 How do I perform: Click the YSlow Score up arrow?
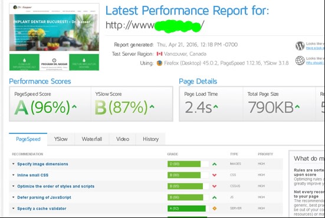click(152, 106)
